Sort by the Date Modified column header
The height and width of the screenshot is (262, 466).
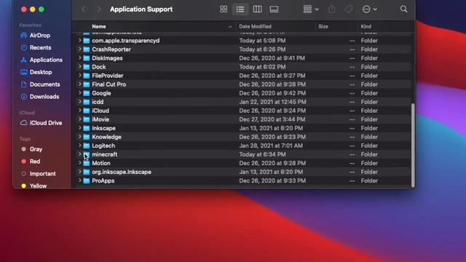(x=255, y=26)
